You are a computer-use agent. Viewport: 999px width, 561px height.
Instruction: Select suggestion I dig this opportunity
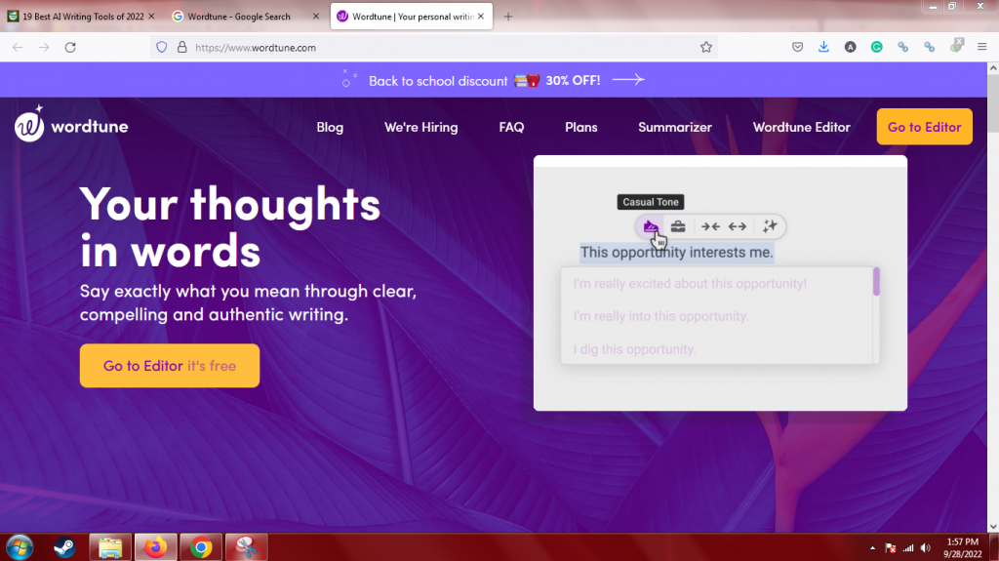coord(634,349)
